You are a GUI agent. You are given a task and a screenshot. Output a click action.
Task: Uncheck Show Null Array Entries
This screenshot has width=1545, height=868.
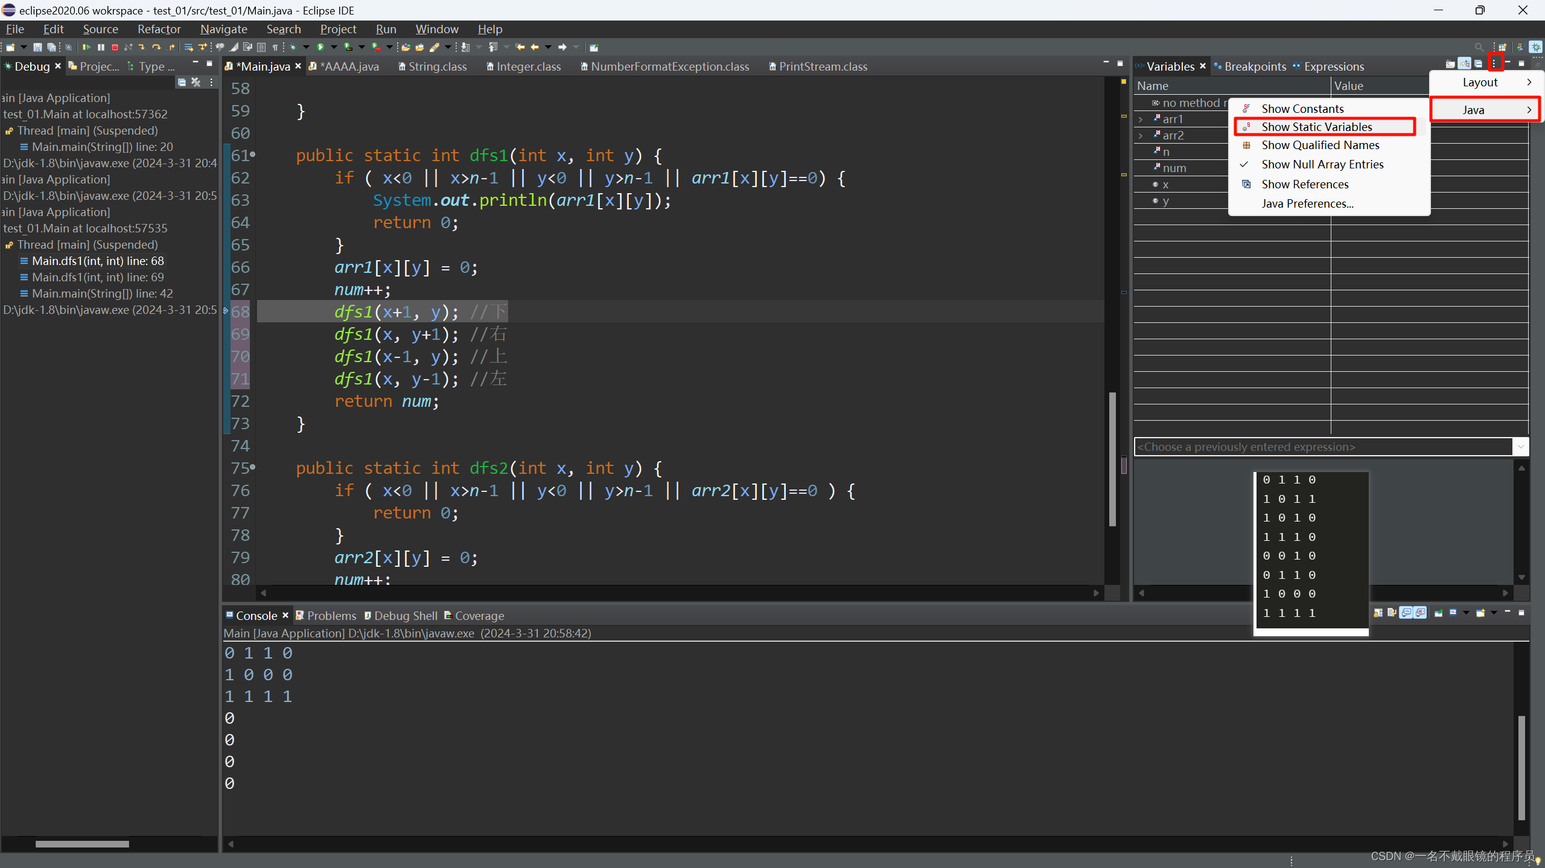[1322, 164]
